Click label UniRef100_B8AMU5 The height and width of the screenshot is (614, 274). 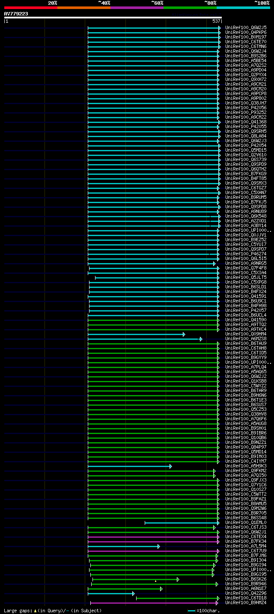[x=246, y=503]
